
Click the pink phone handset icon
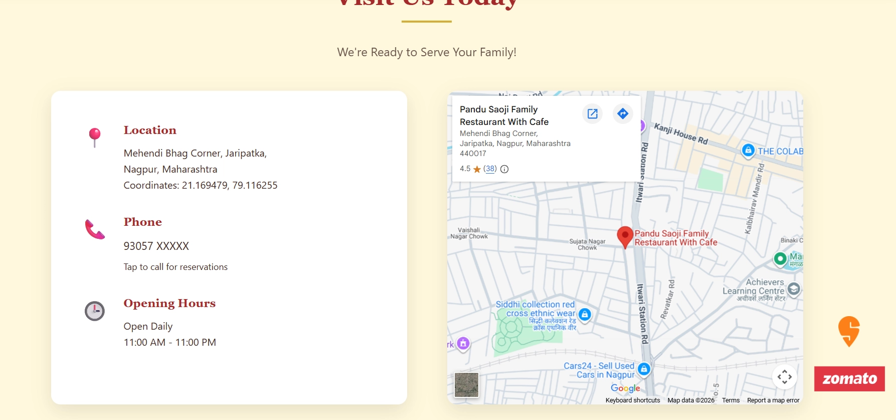pyautogui.click(x=95, y=229)
